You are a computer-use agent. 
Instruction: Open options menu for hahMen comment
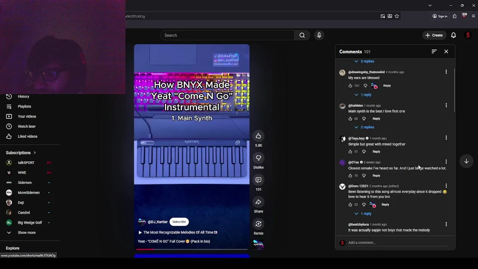pos(446,105)
